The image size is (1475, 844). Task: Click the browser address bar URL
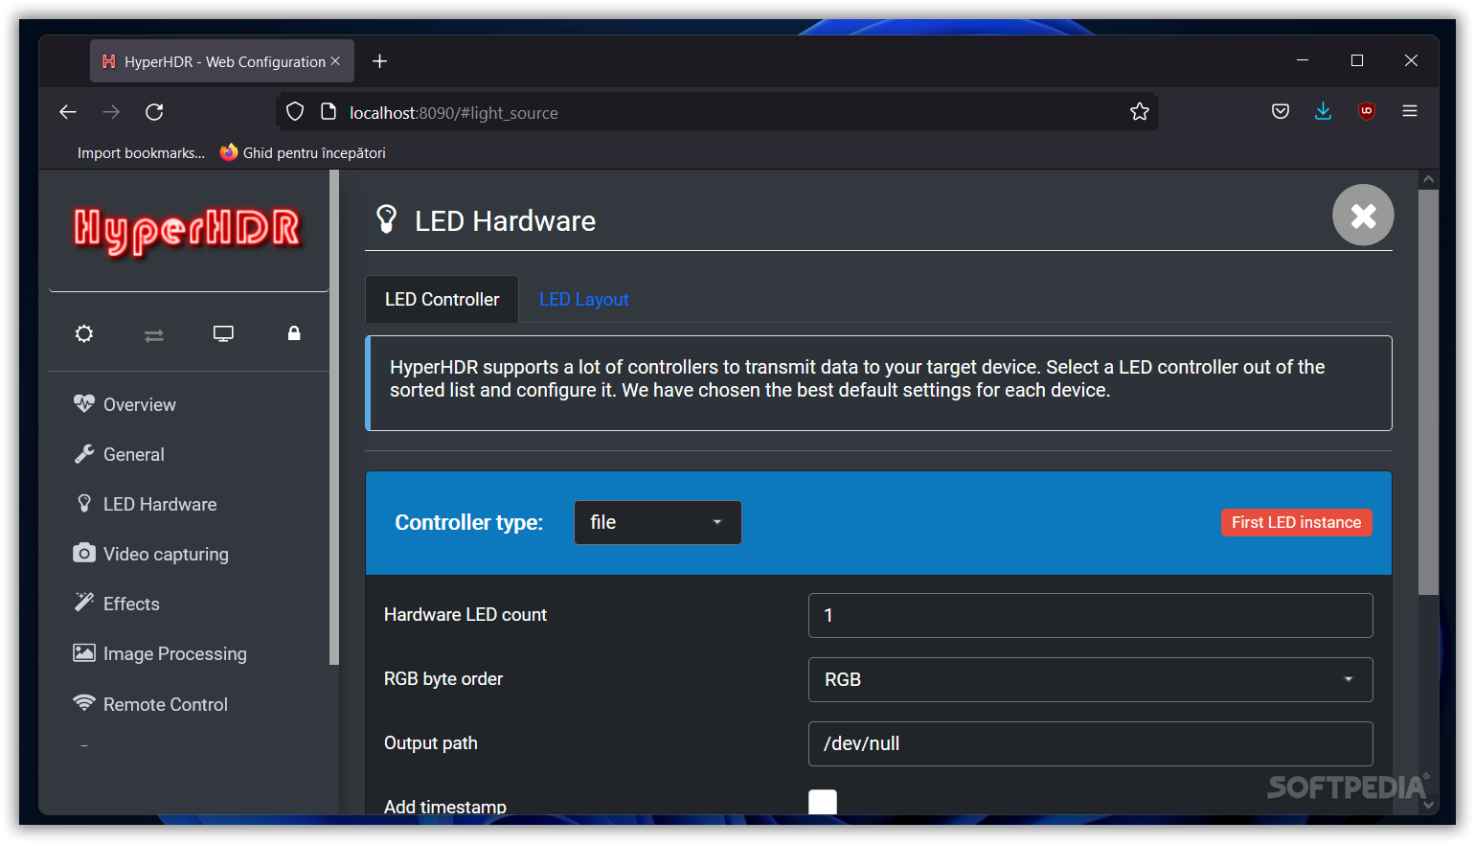pos(454,113)
